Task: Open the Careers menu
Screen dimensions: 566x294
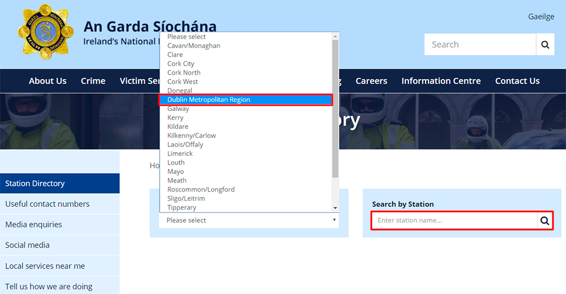Action: (371, 81)
